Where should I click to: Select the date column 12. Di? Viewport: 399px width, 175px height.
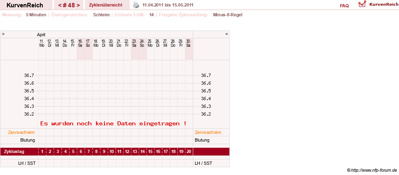[50, 43]
